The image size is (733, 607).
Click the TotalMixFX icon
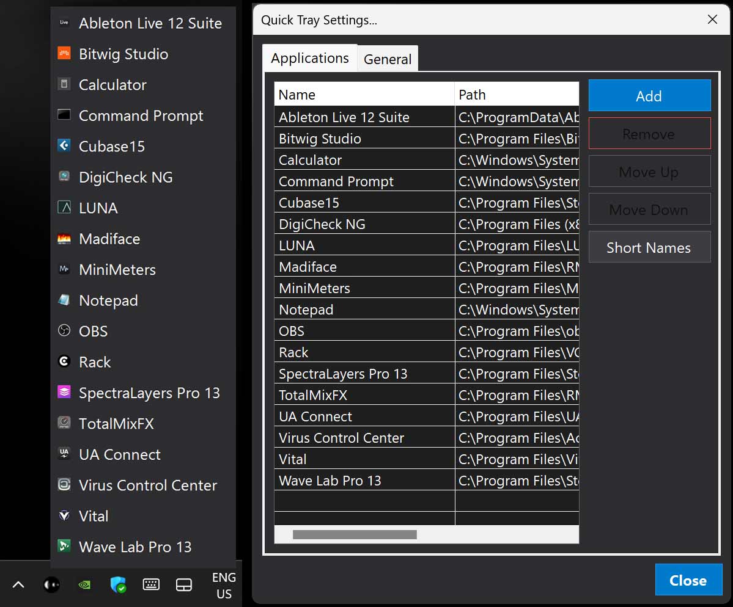coord(64,423)
